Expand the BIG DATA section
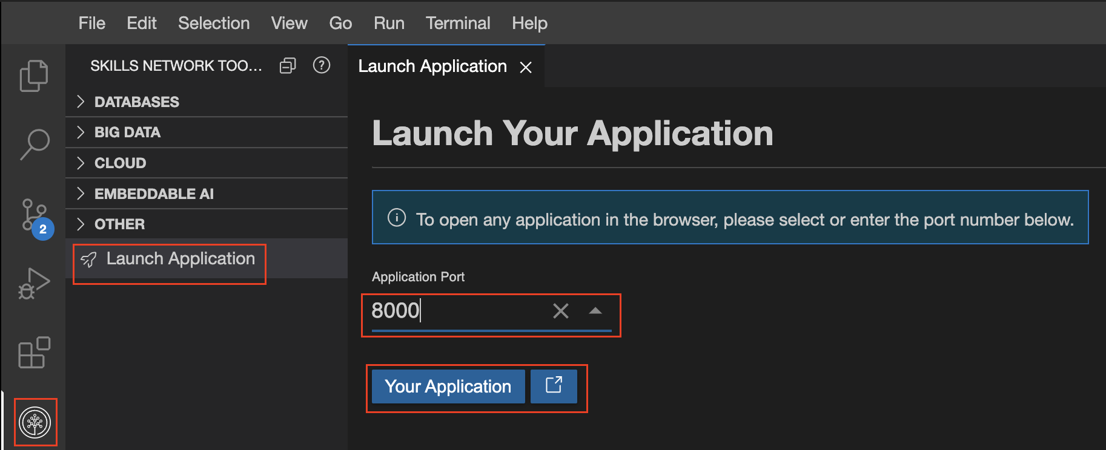 [x=207, y=132]
